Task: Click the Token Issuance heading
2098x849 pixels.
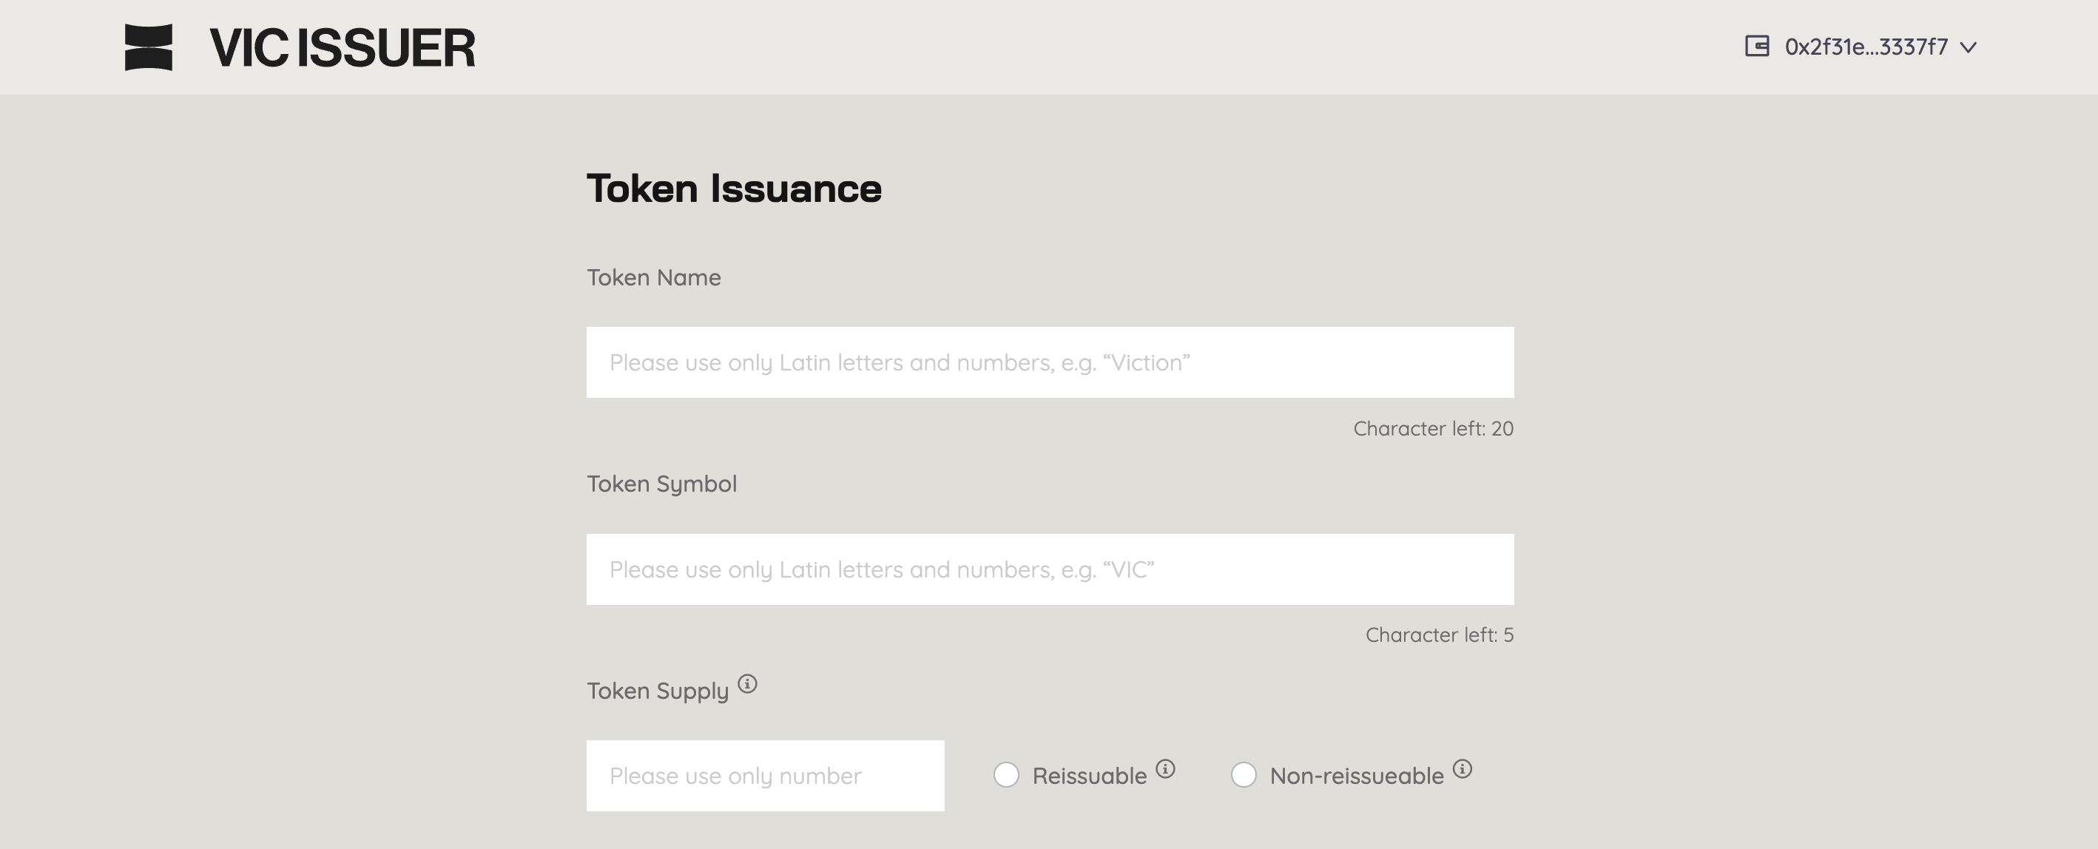Action: click(x=734, y=189)
